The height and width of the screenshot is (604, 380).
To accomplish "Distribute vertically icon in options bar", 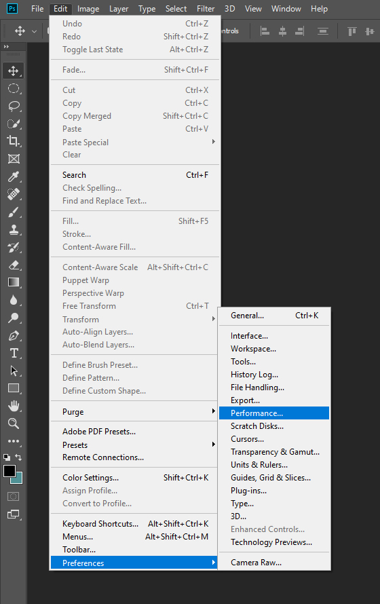I will [323, 31].
